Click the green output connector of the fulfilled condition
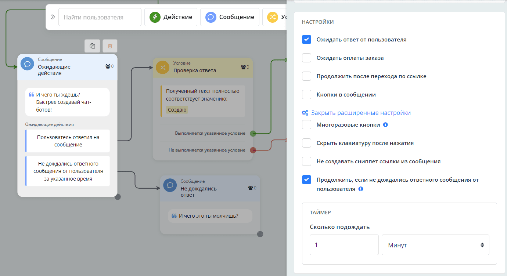 coord(253,134)
